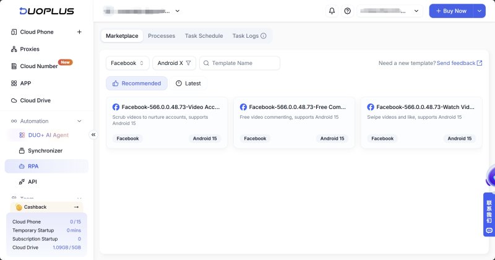
Task: Open contact us side panel
Action: (x=489, y=215)
